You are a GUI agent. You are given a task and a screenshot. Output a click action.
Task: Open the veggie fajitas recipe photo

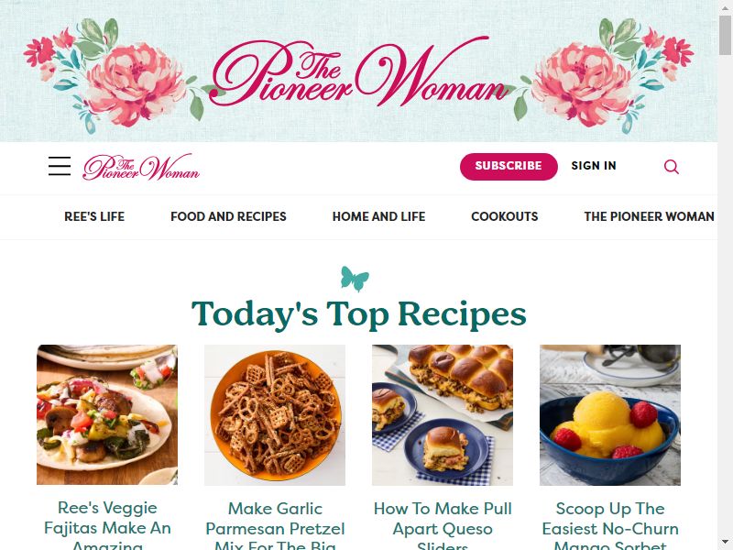pyautogui.click(x=107, y=415)
